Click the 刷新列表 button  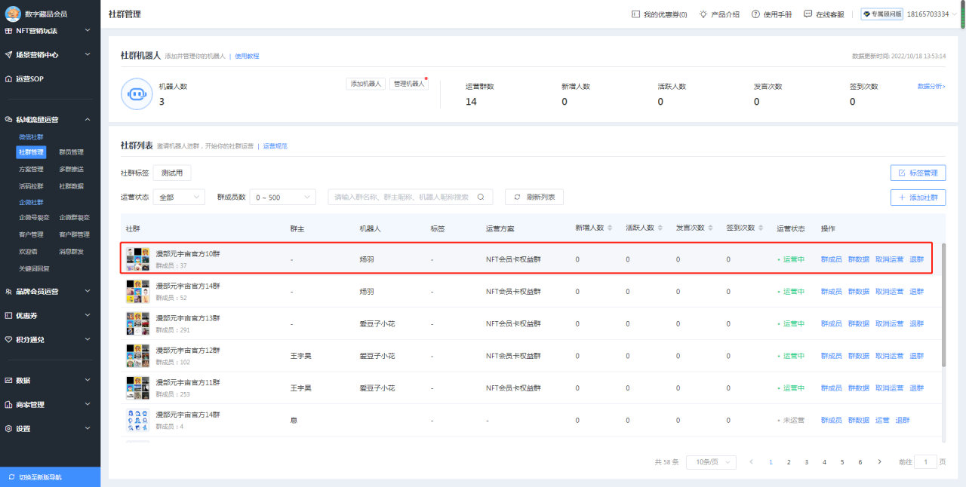(x=534, y=197)
